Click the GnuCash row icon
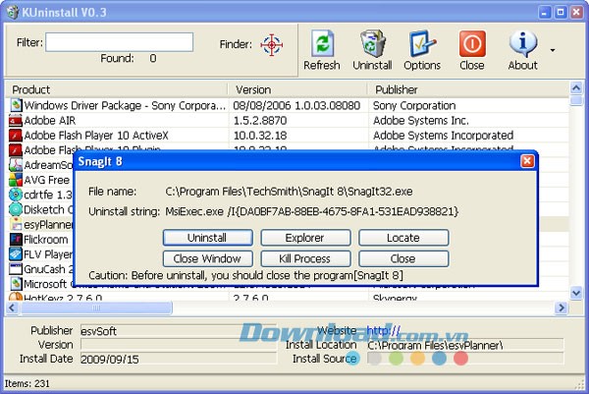This screenshot has height=394, width=589. [16, 269]
